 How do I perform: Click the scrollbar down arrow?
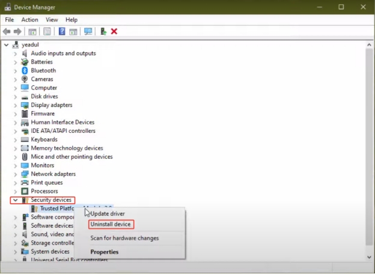pyautogui.click(x=369, y=257)
